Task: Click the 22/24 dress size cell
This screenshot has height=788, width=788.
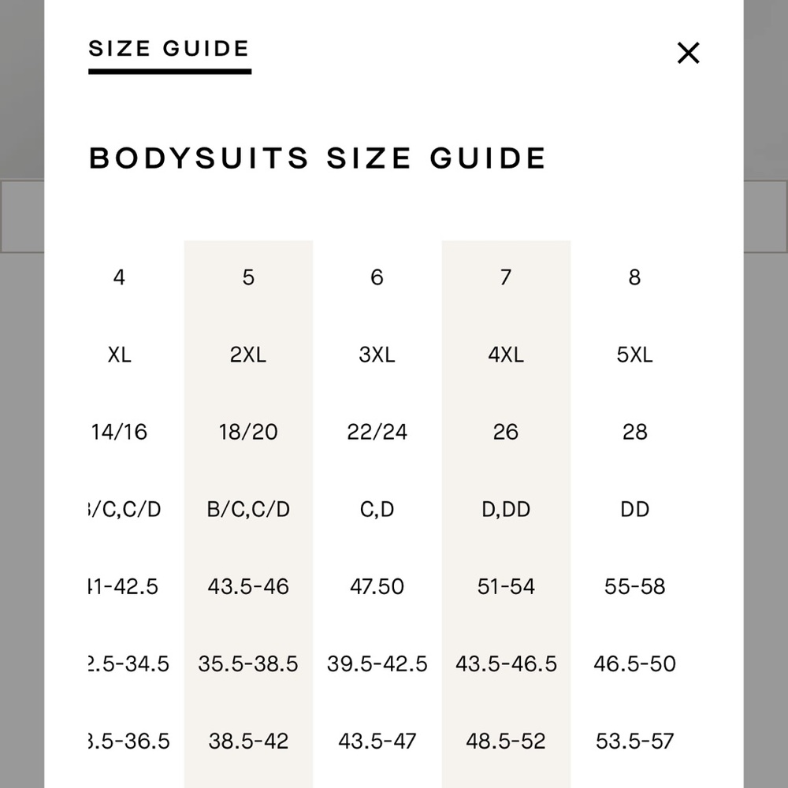Action: tap(377, 432)
